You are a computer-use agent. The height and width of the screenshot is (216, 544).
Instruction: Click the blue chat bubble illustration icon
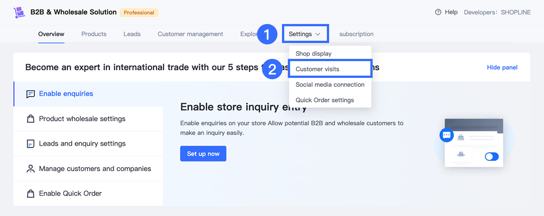tap(447, 135)
